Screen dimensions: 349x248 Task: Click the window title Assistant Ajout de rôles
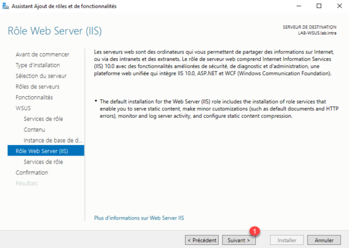(x=64, y=6)
